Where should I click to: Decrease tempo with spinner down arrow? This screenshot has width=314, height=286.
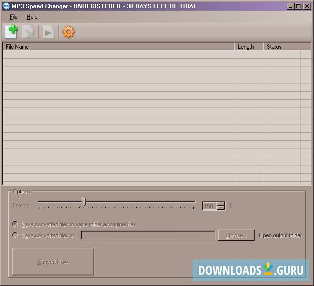pos(221,208)
